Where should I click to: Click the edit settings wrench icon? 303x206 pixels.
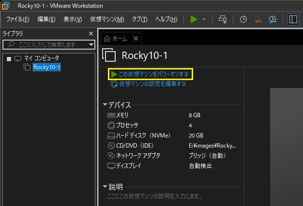coord(114,84)
